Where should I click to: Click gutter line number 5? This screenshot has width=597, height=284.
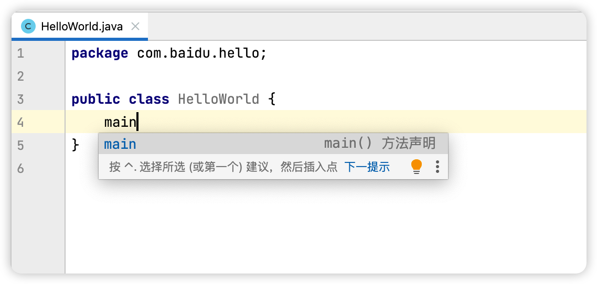[x=20, y=145]
